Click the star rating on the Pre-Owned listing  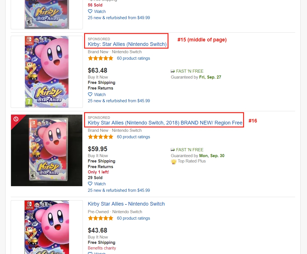click(100, 218)
